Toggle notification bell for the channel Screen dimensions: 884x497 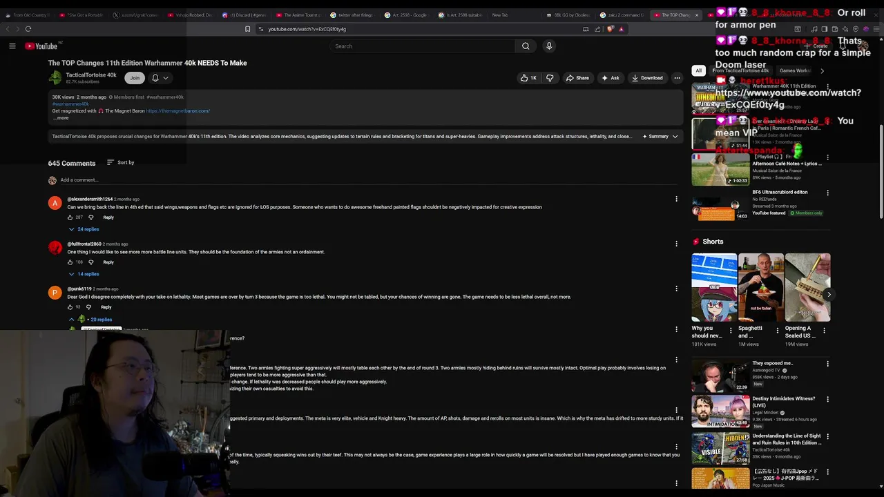pos(155,78)
